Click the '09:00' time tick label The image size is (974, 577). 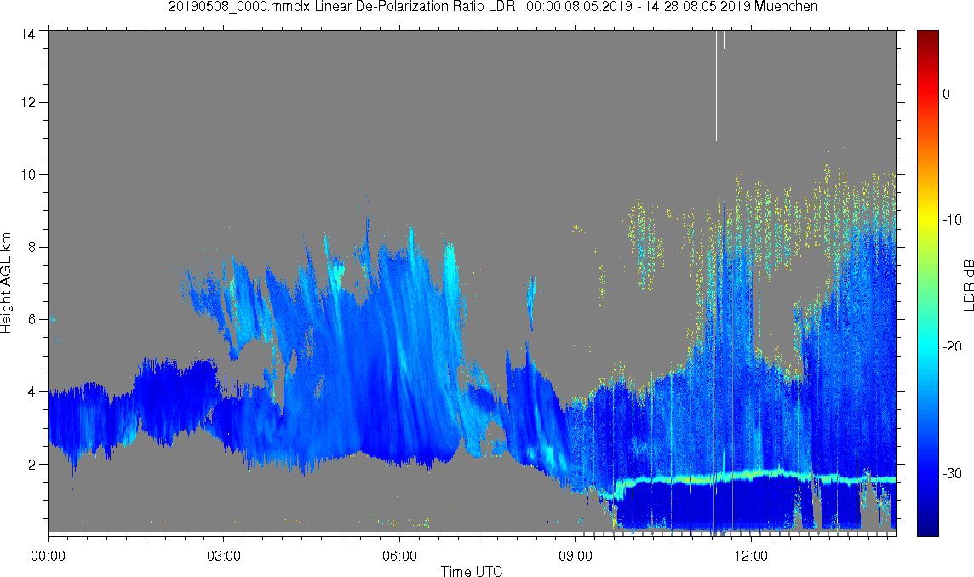point(576,556)
